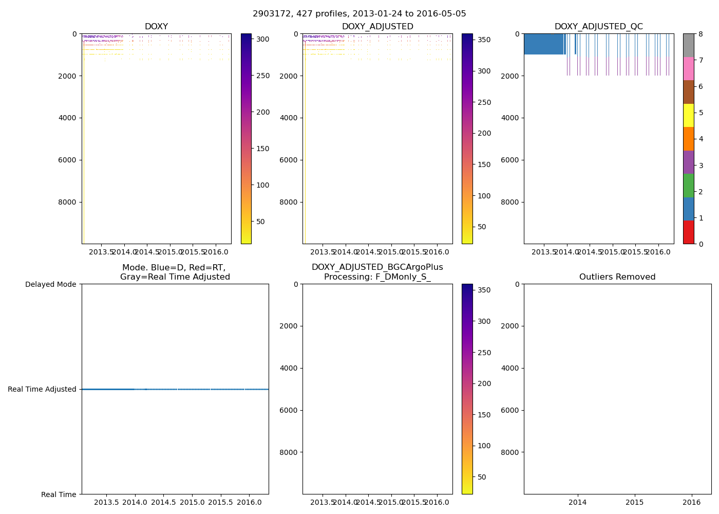This screenshot has width=719, height=514.
Task: Click the "Real Time" label at the axis bottom
Action: [59, 494]
